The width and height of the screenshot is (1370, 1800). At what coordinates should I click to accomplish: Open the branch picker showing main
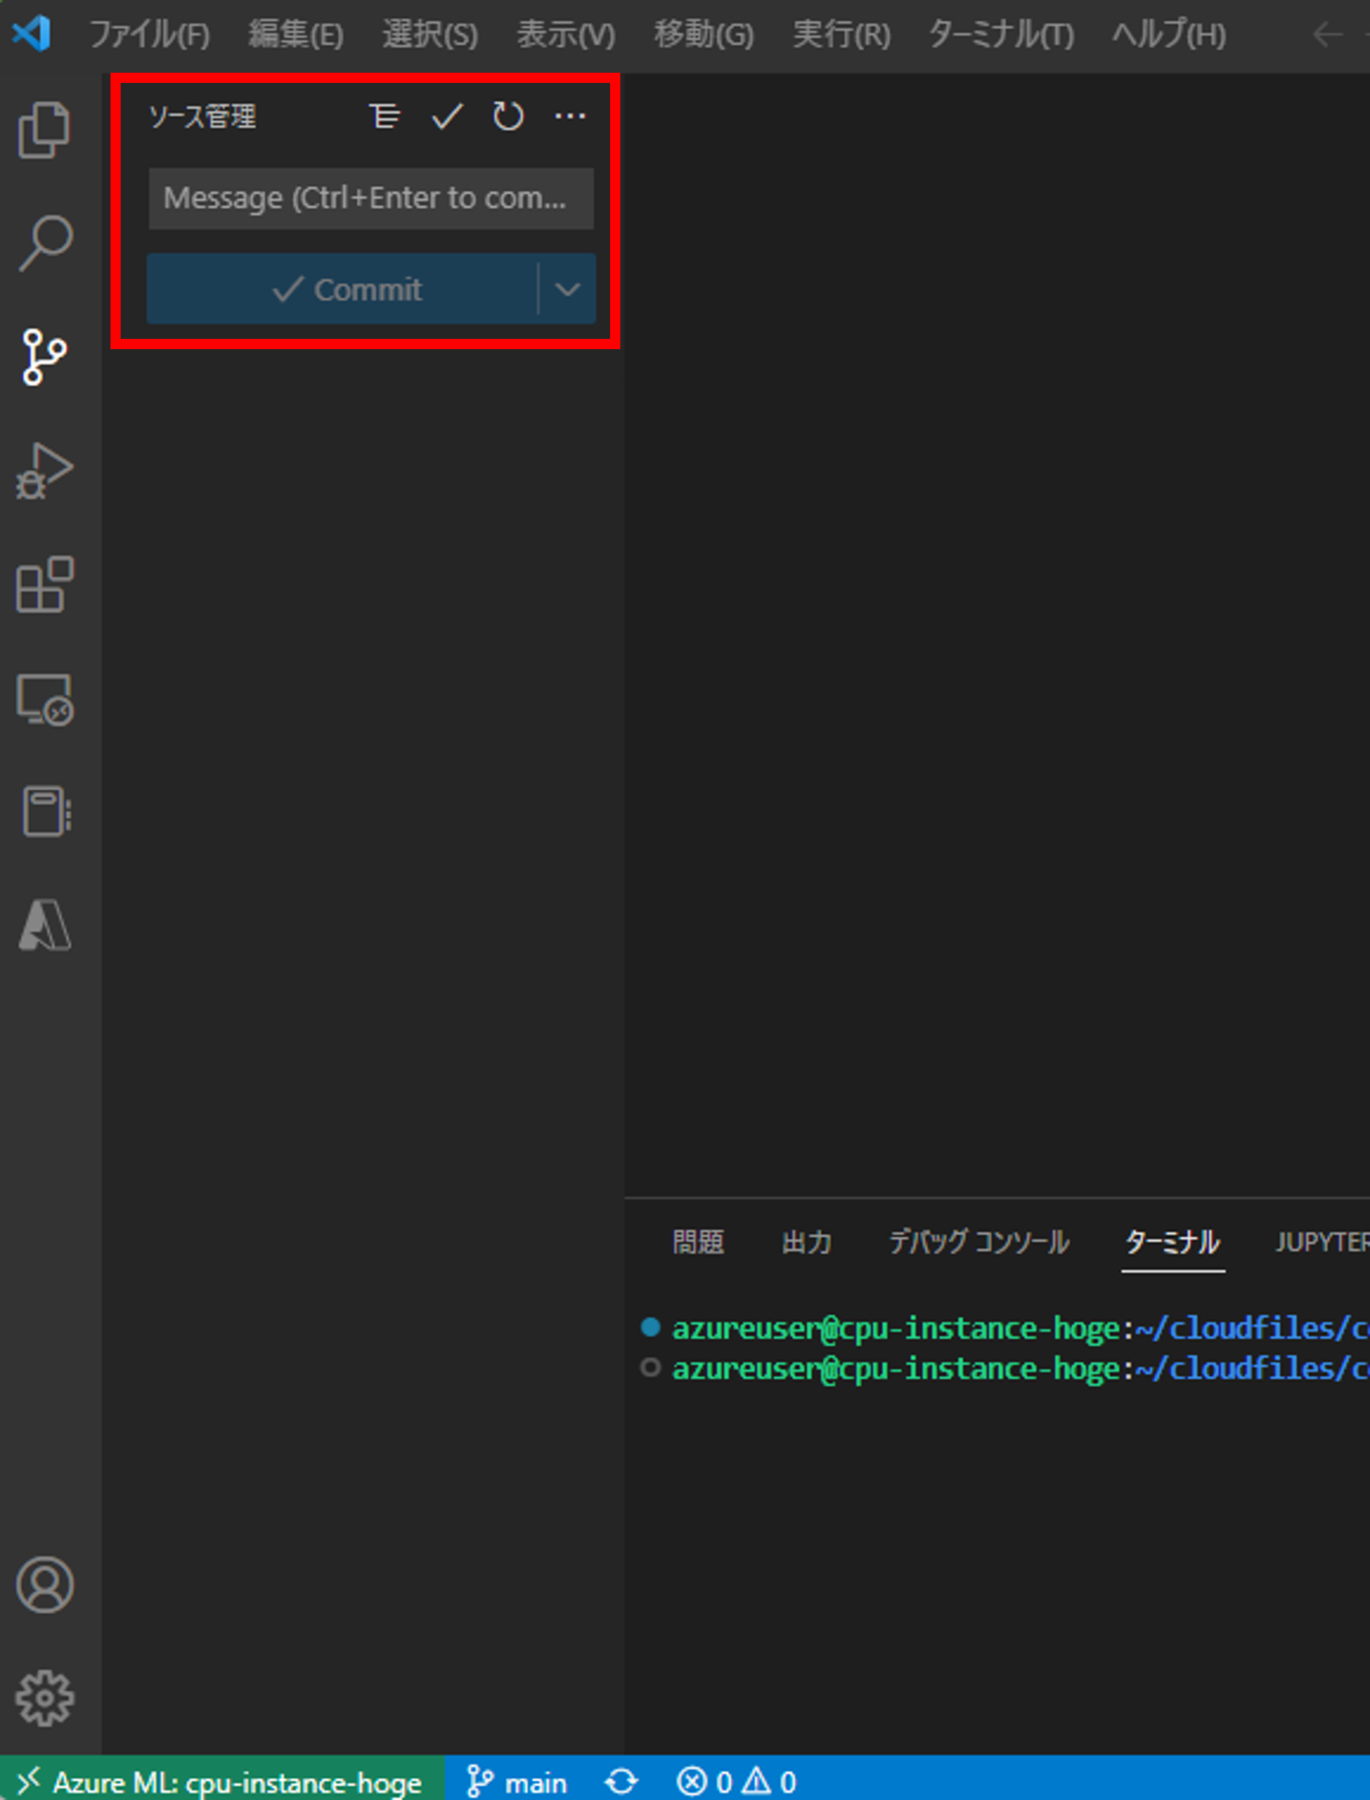pos(518,1780)
